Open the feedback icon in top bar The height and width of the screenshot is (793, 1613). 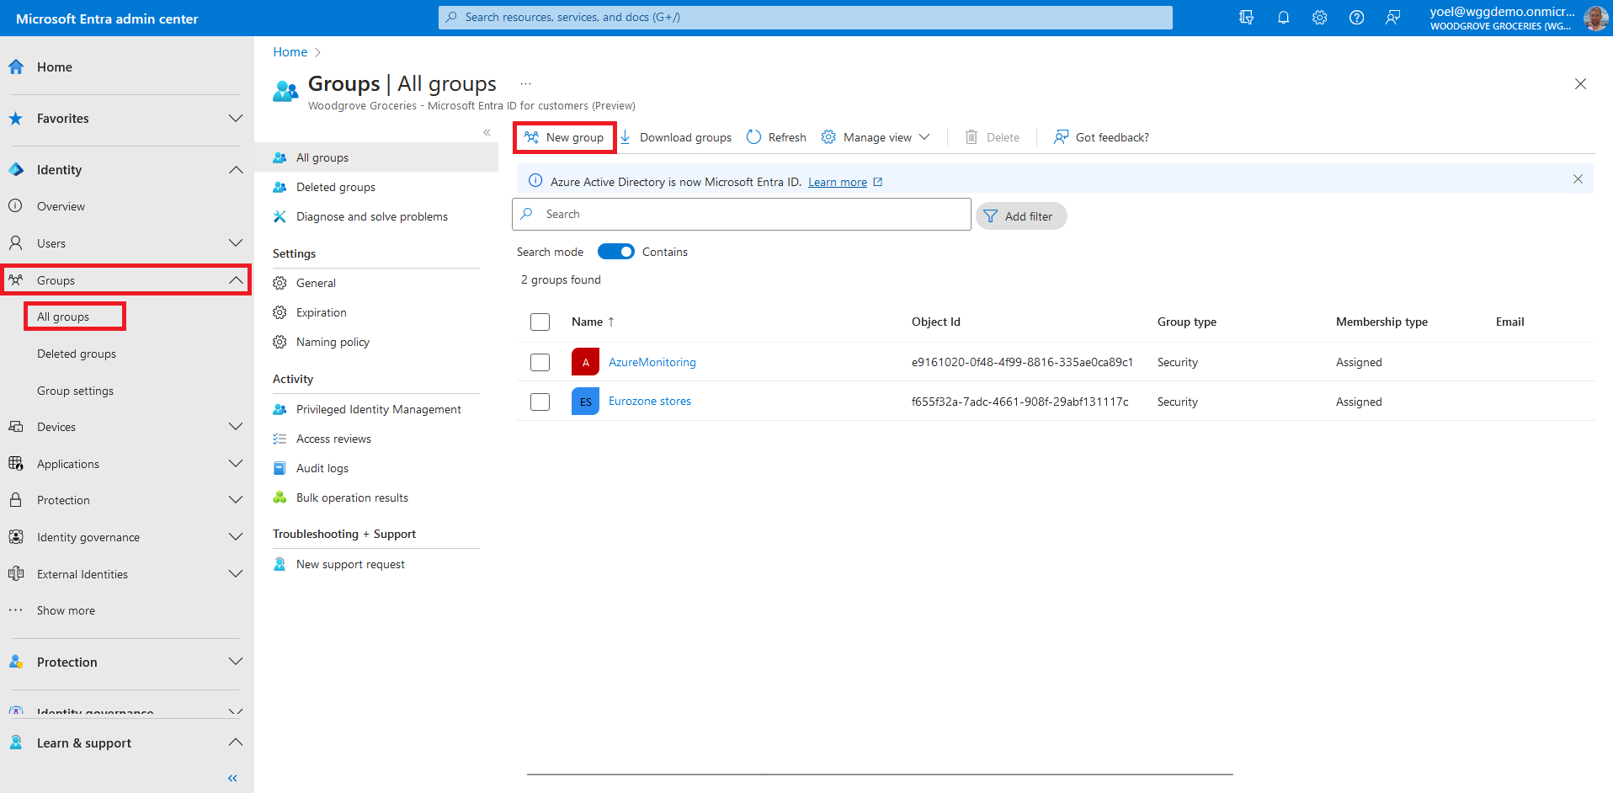pos(1393,18)
